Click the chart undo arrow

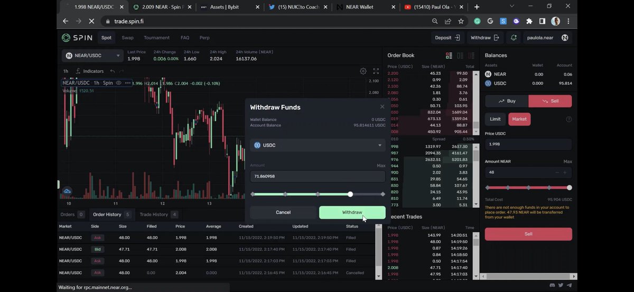[x=113, y=71]
